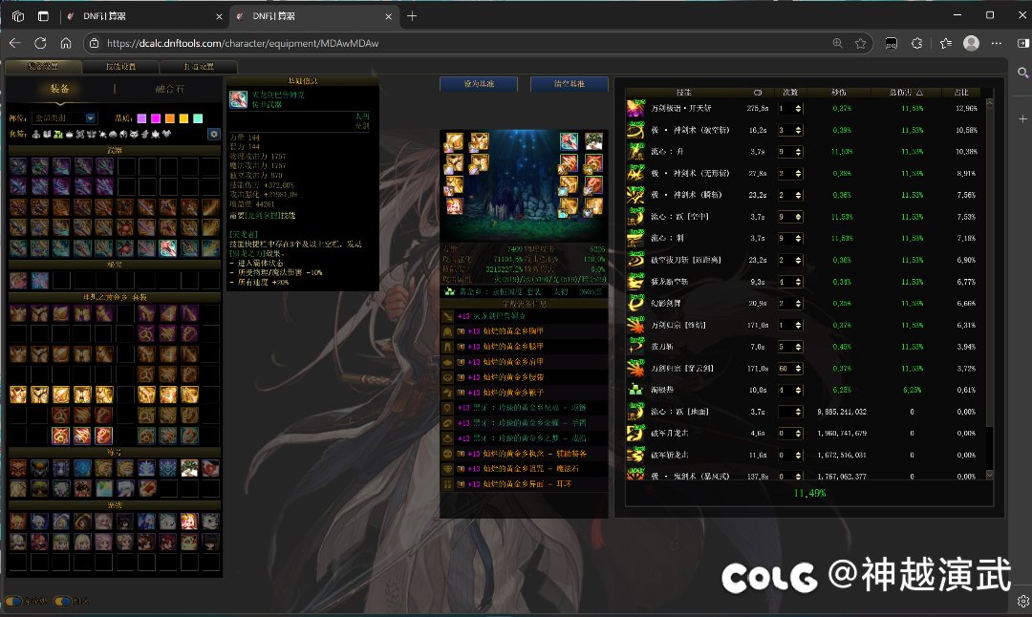This screenshot has height=617, width=1032.
Task: Click the 极·神剑术（瞬斩）skill icon
Action: (x=635, y=195)
